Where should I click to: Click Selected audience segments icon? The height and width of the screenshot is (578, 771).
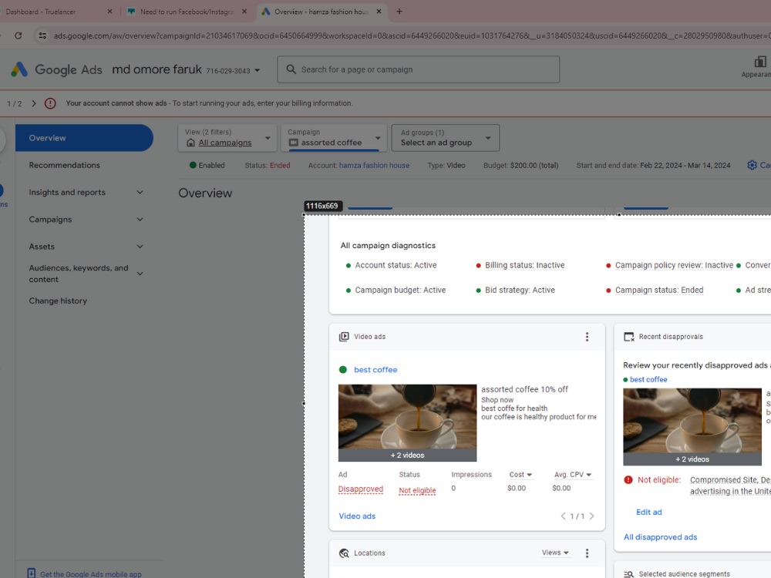(628, 574)
